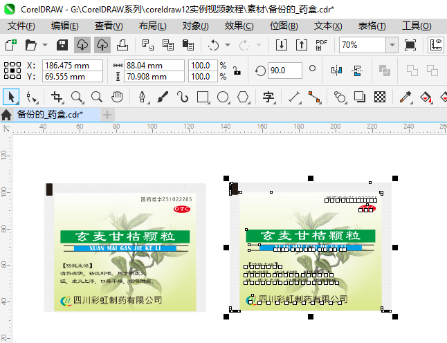Open the zoom level dropdown arrow
This screenshot has height=343, width=447.
pos(392,45)
